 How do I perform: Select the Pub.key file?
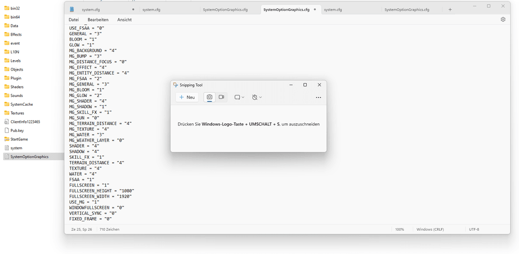(x=18, y=131)
